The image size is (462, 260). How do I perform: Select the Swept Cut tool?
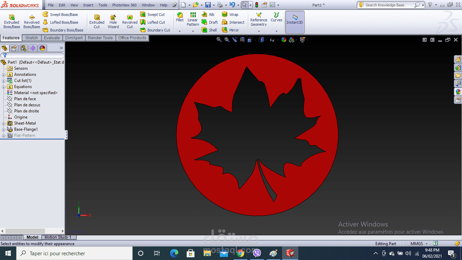(153, 15)
